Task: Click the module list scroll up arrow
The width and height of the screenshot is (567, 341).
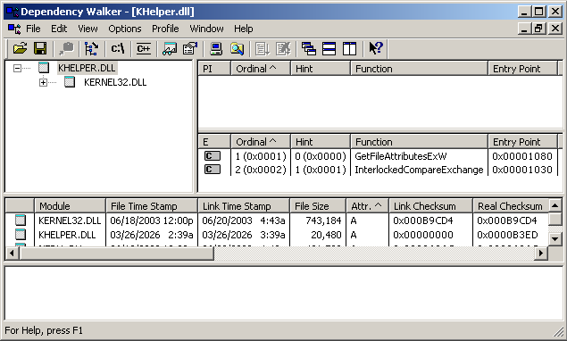Action: (x=555, y=205)
